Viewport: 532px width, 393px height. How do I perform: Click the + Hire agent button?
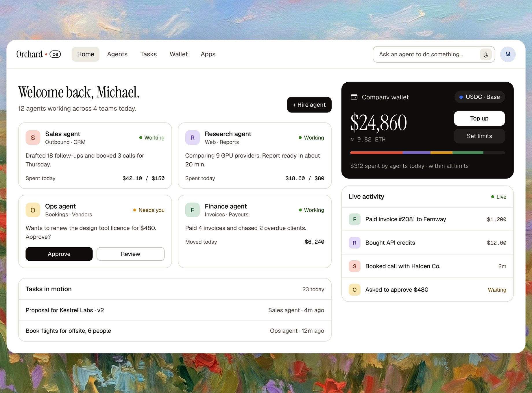309,105
